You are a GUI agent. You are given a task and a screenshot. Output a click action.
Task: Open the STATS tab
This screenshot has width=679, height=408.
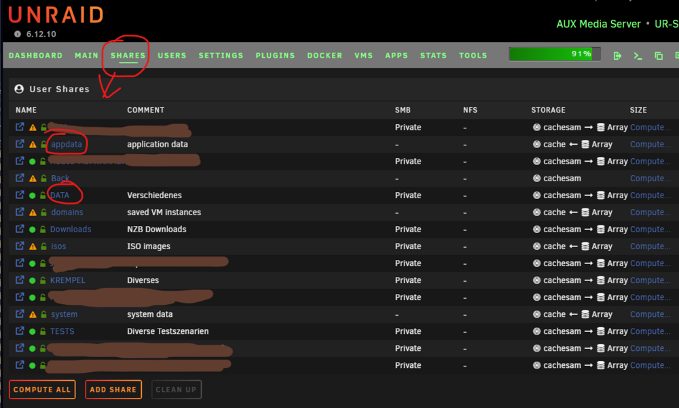[433, 56]
